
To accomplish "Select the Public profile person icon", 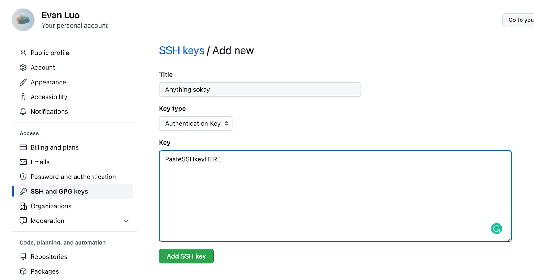I will (23, 53).
